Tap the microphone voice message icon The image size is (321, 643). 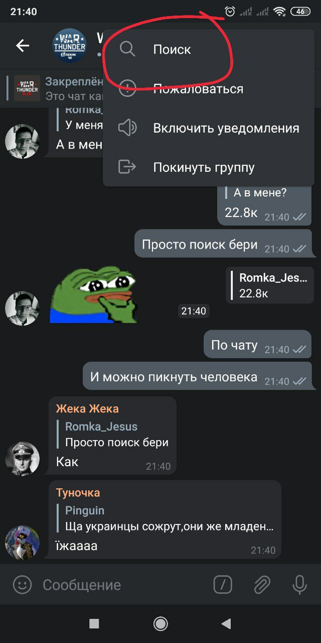pyautogui.click(x=300, y=585)
